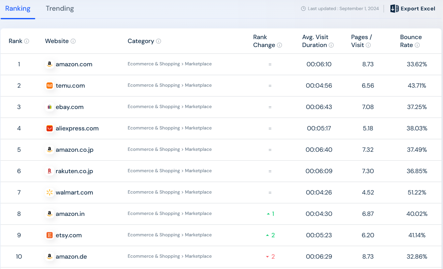Select the Ranking tab
Image resolution: width=443 pixels, height=269 pixels.
18,9
